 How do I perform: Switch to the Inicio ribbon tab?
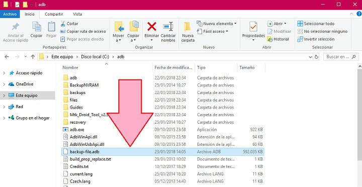(x=30, y=14)
